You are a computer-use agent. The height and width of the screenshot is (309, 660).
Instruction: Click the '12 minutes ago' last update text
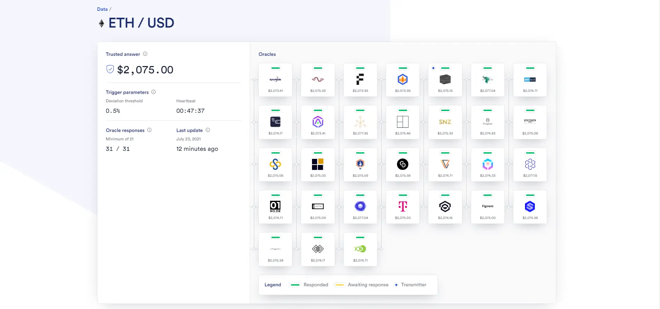click(197, 149)
